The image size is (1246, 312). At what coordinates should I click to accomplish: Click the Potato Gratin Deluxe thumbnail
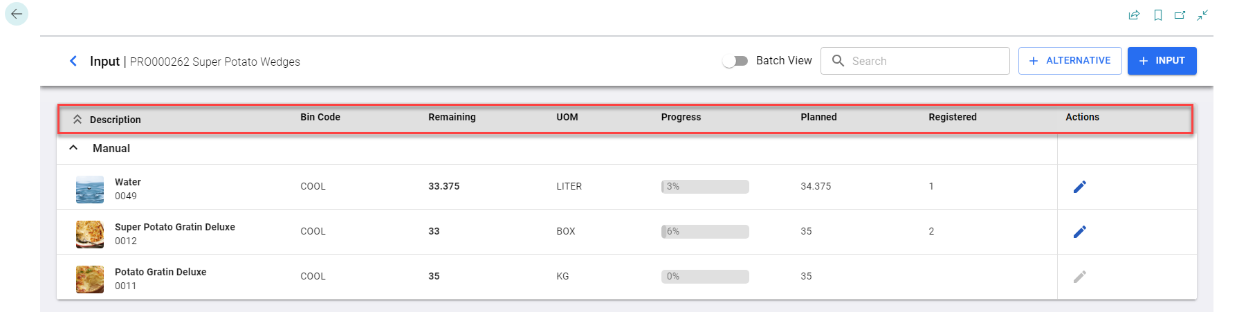(x=90, y=279)
